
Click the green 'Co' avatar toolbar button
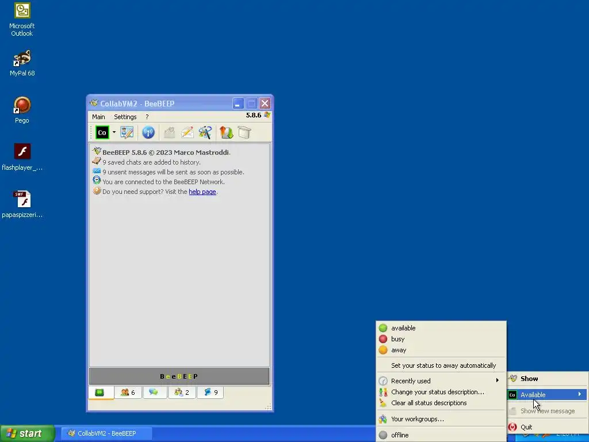102,132
